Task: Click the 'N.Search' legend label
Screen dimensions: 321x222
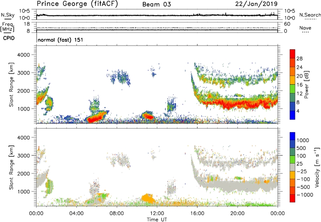Action: (310, 15)
